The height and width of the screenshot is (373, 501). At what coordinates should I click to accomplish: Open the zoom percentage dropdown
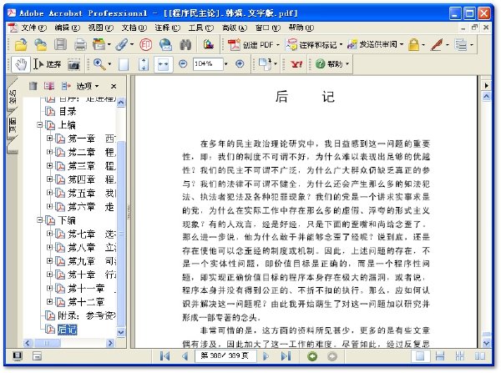[226, 64]
